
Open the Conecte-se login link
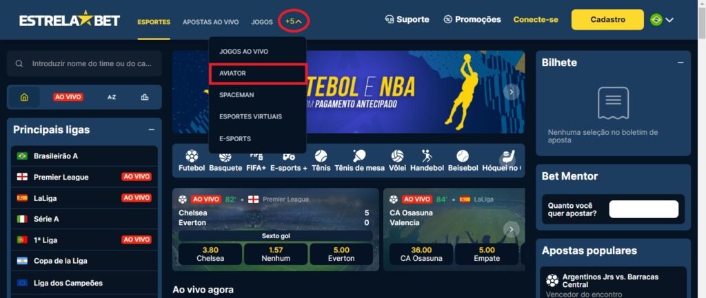tap(536, 20)
